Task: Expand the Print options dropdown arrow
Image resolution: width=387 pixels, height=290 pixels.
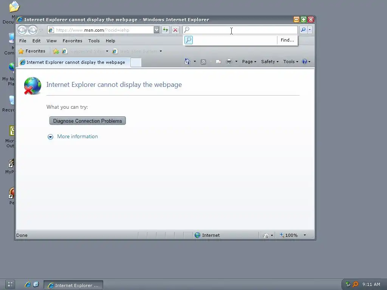Action: [x=236, y=62]
